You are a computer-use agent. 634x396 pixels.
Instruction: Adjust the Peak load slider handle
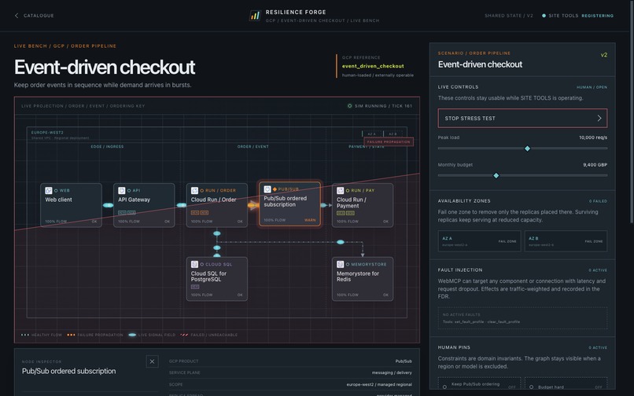click(x=527, y=148)
